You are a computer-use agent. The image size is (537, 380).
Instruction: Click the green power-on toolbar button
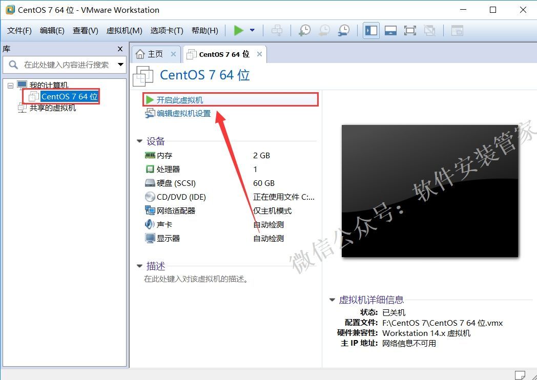238,31
